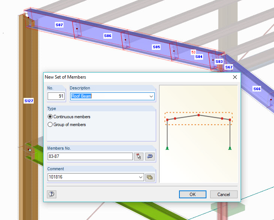Open dialog help with the question mark icon
274x220 pixels.
(x=51, y=194)
